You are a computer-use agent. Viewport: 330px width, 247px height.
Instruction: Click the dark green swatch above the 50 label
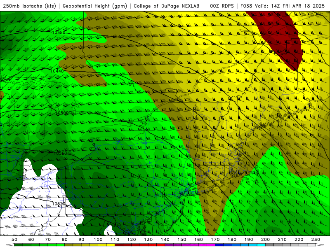[19, 245]
